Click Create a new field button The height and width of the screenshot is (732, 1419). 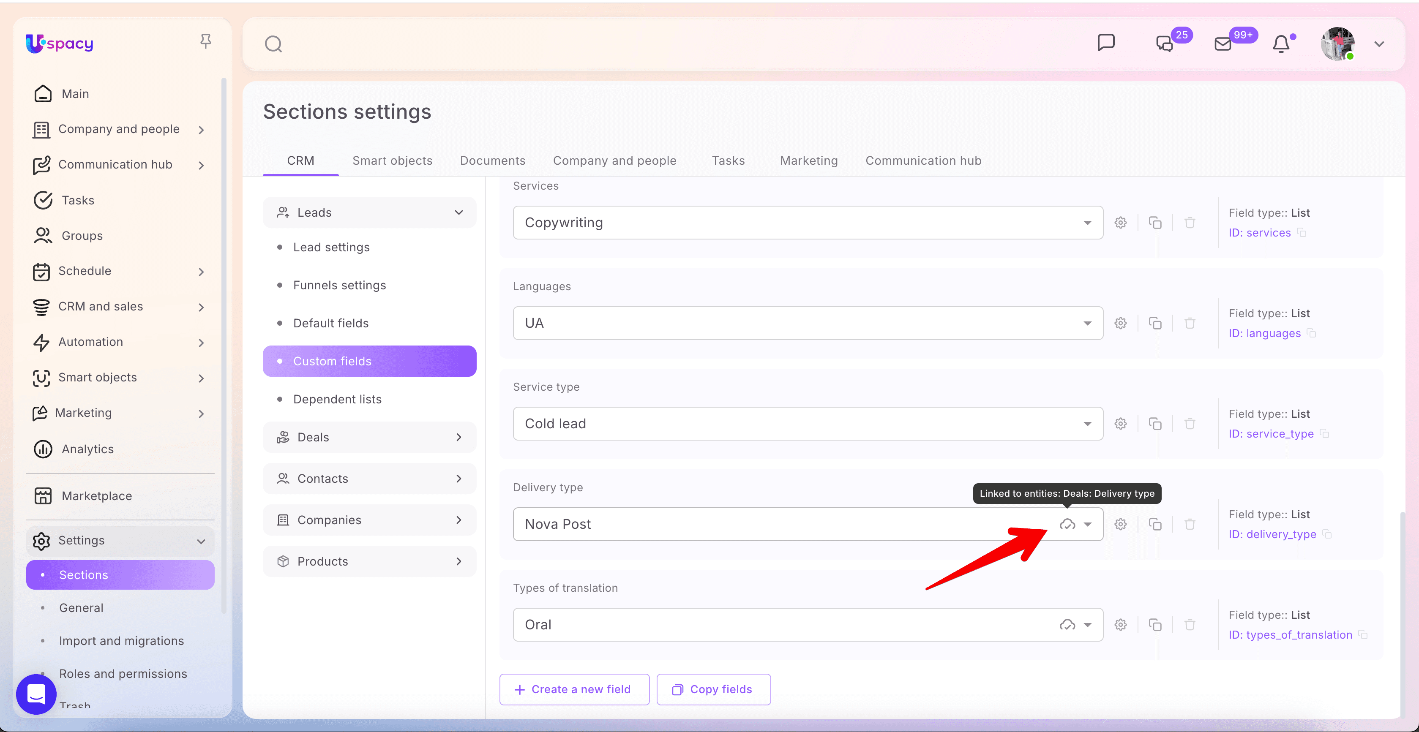pyautogui.click(x=574, y=690)
